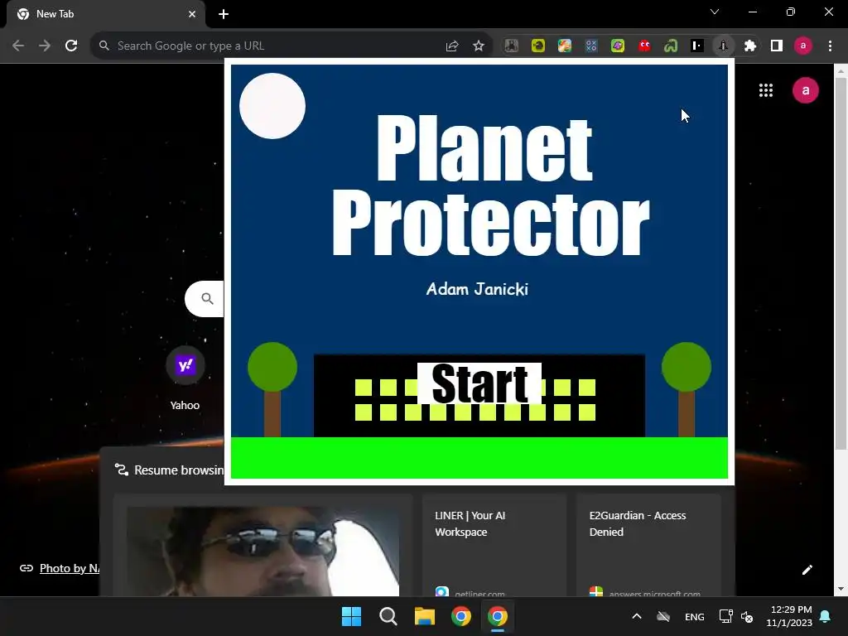Open the profile avatar in the toolbar
The image size is (848, 636).
[x=803, y=46]
